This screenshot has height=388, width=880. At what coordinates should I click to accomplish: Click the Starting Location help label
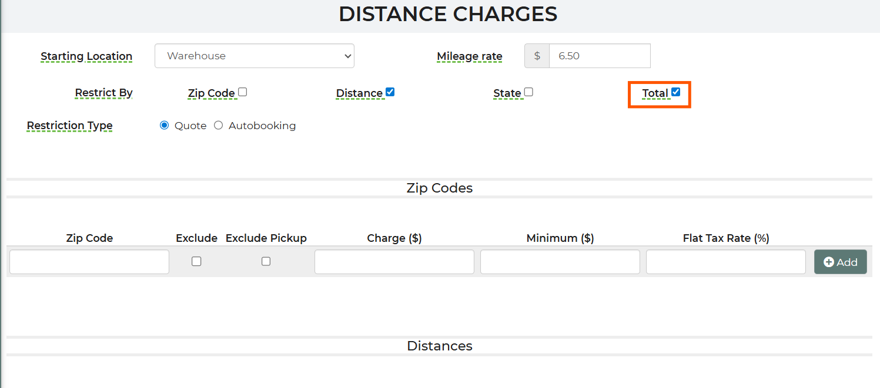[86, 56]
